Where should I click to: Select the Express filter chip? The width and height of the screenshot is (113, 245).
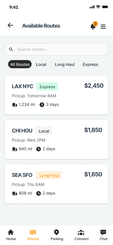tap(90, 64)
